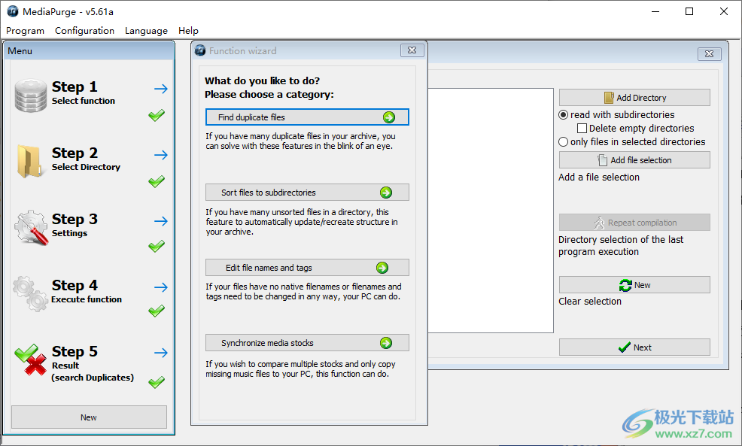Click inside the empty directory list area
742x446 pixels.
point(491,211)
